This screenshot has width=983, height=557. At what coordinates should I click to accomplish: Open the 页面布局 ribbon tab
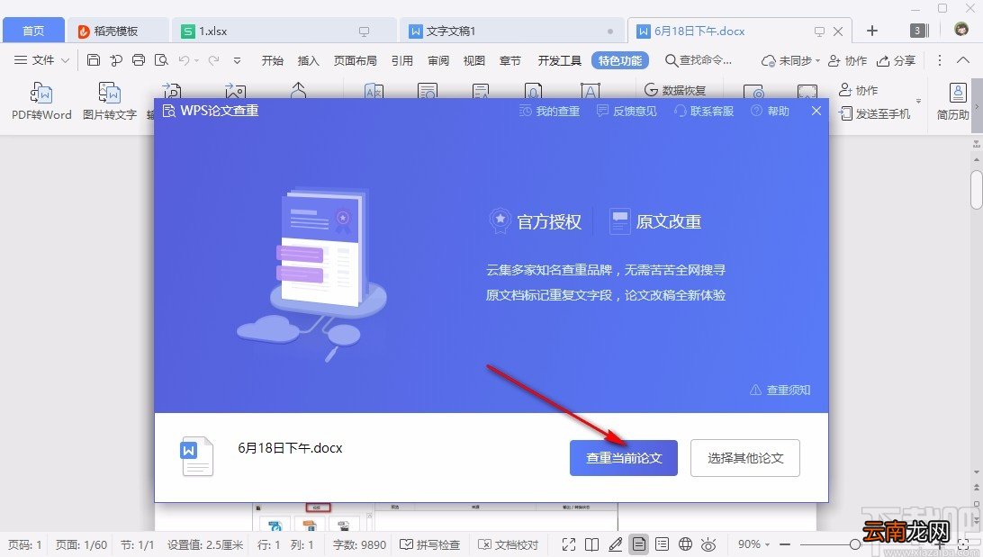356,61
